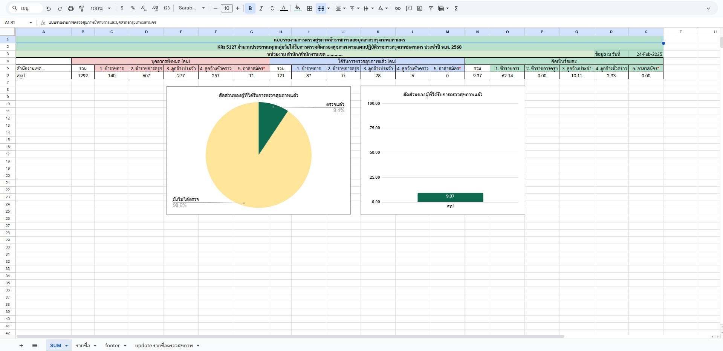Open the functions sigma menu
The height and width of the screenshot is (351, 723).
coord(456,8)
